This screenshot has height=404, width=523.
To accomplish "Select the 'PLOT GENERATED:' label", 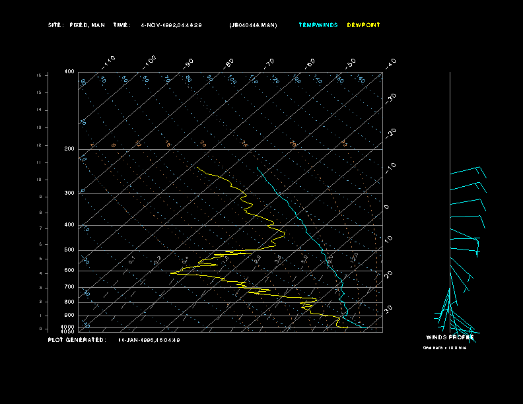I will coord(77,340).
